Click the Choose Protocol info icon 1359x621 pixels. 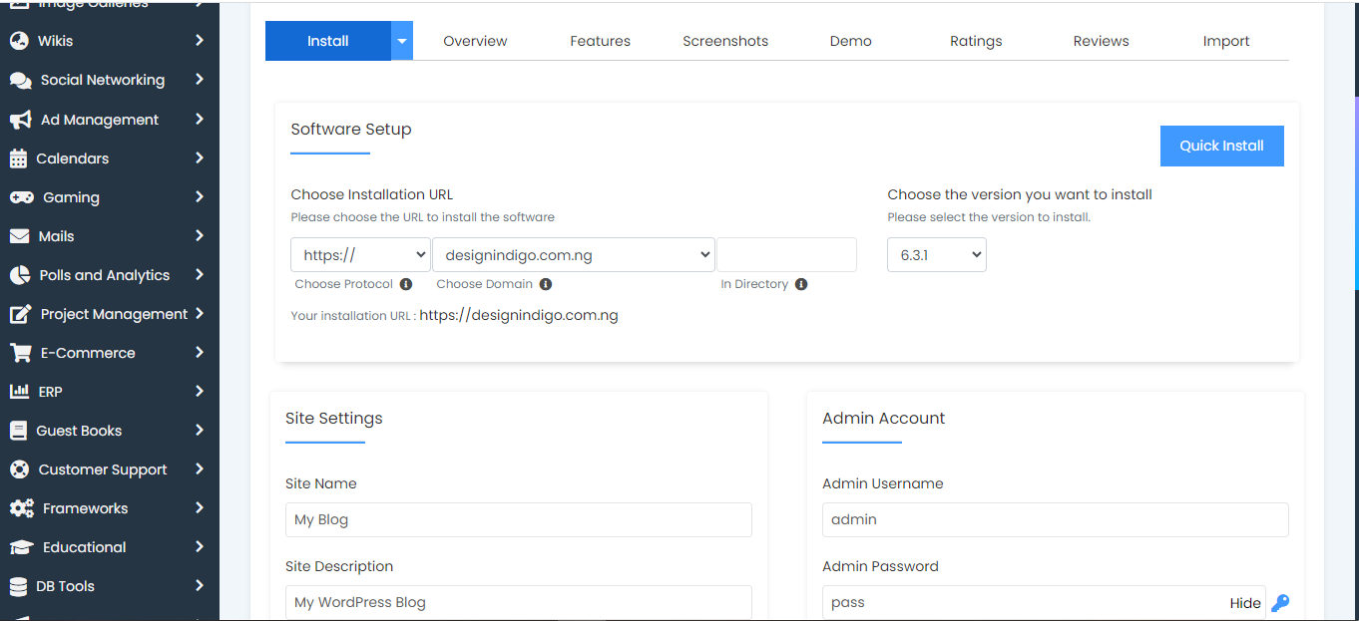[406, 284]
